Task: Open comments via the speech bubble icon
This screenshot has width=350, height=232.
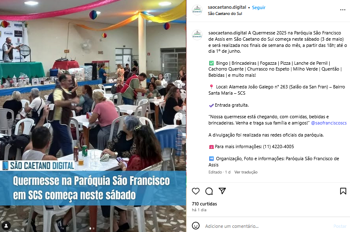Action: click(209, 191)
